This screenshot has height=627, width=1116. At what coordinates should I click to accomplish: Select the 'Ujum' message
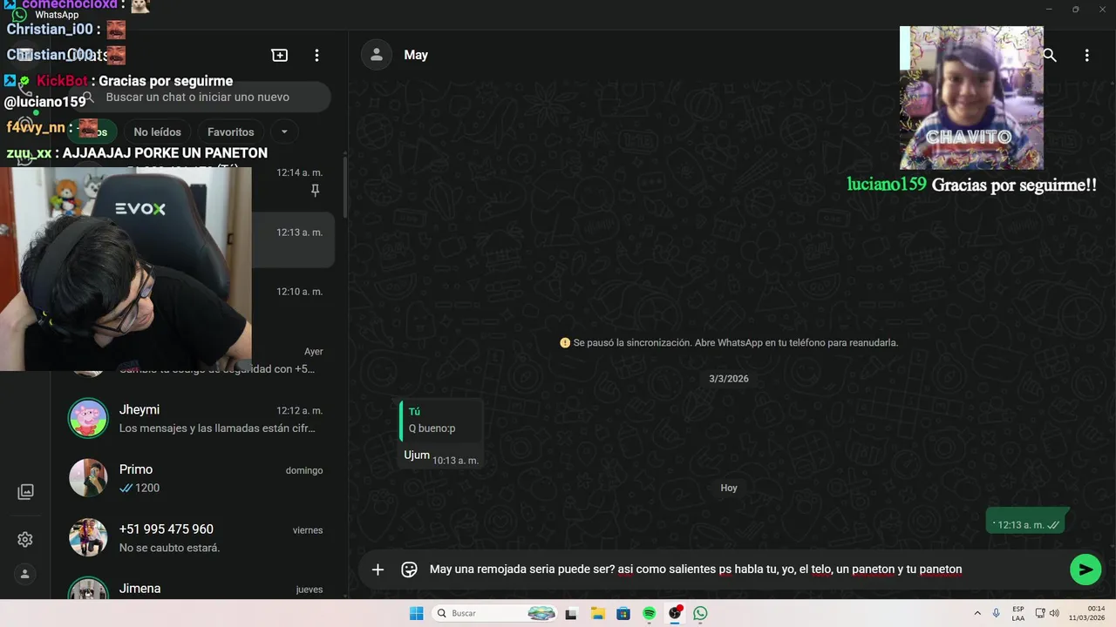click(417, 455)
